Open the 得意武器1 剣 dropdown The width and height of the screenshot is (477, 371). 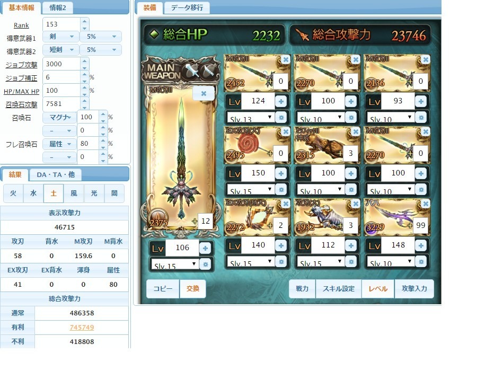[x=60, y=37]
